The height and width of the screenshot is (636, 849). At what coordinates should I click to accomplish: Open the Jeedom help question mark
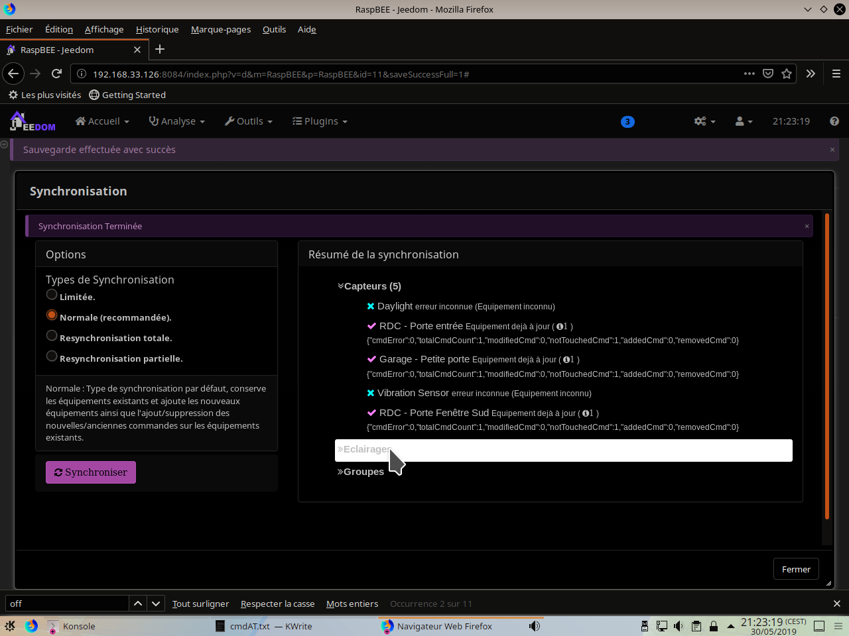tap(834, 121)
